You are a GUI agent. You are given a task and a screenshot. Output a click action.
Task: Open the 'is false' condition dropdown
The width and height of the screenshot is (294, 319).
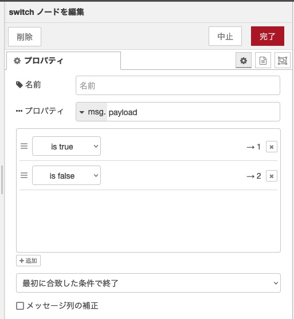66,175
